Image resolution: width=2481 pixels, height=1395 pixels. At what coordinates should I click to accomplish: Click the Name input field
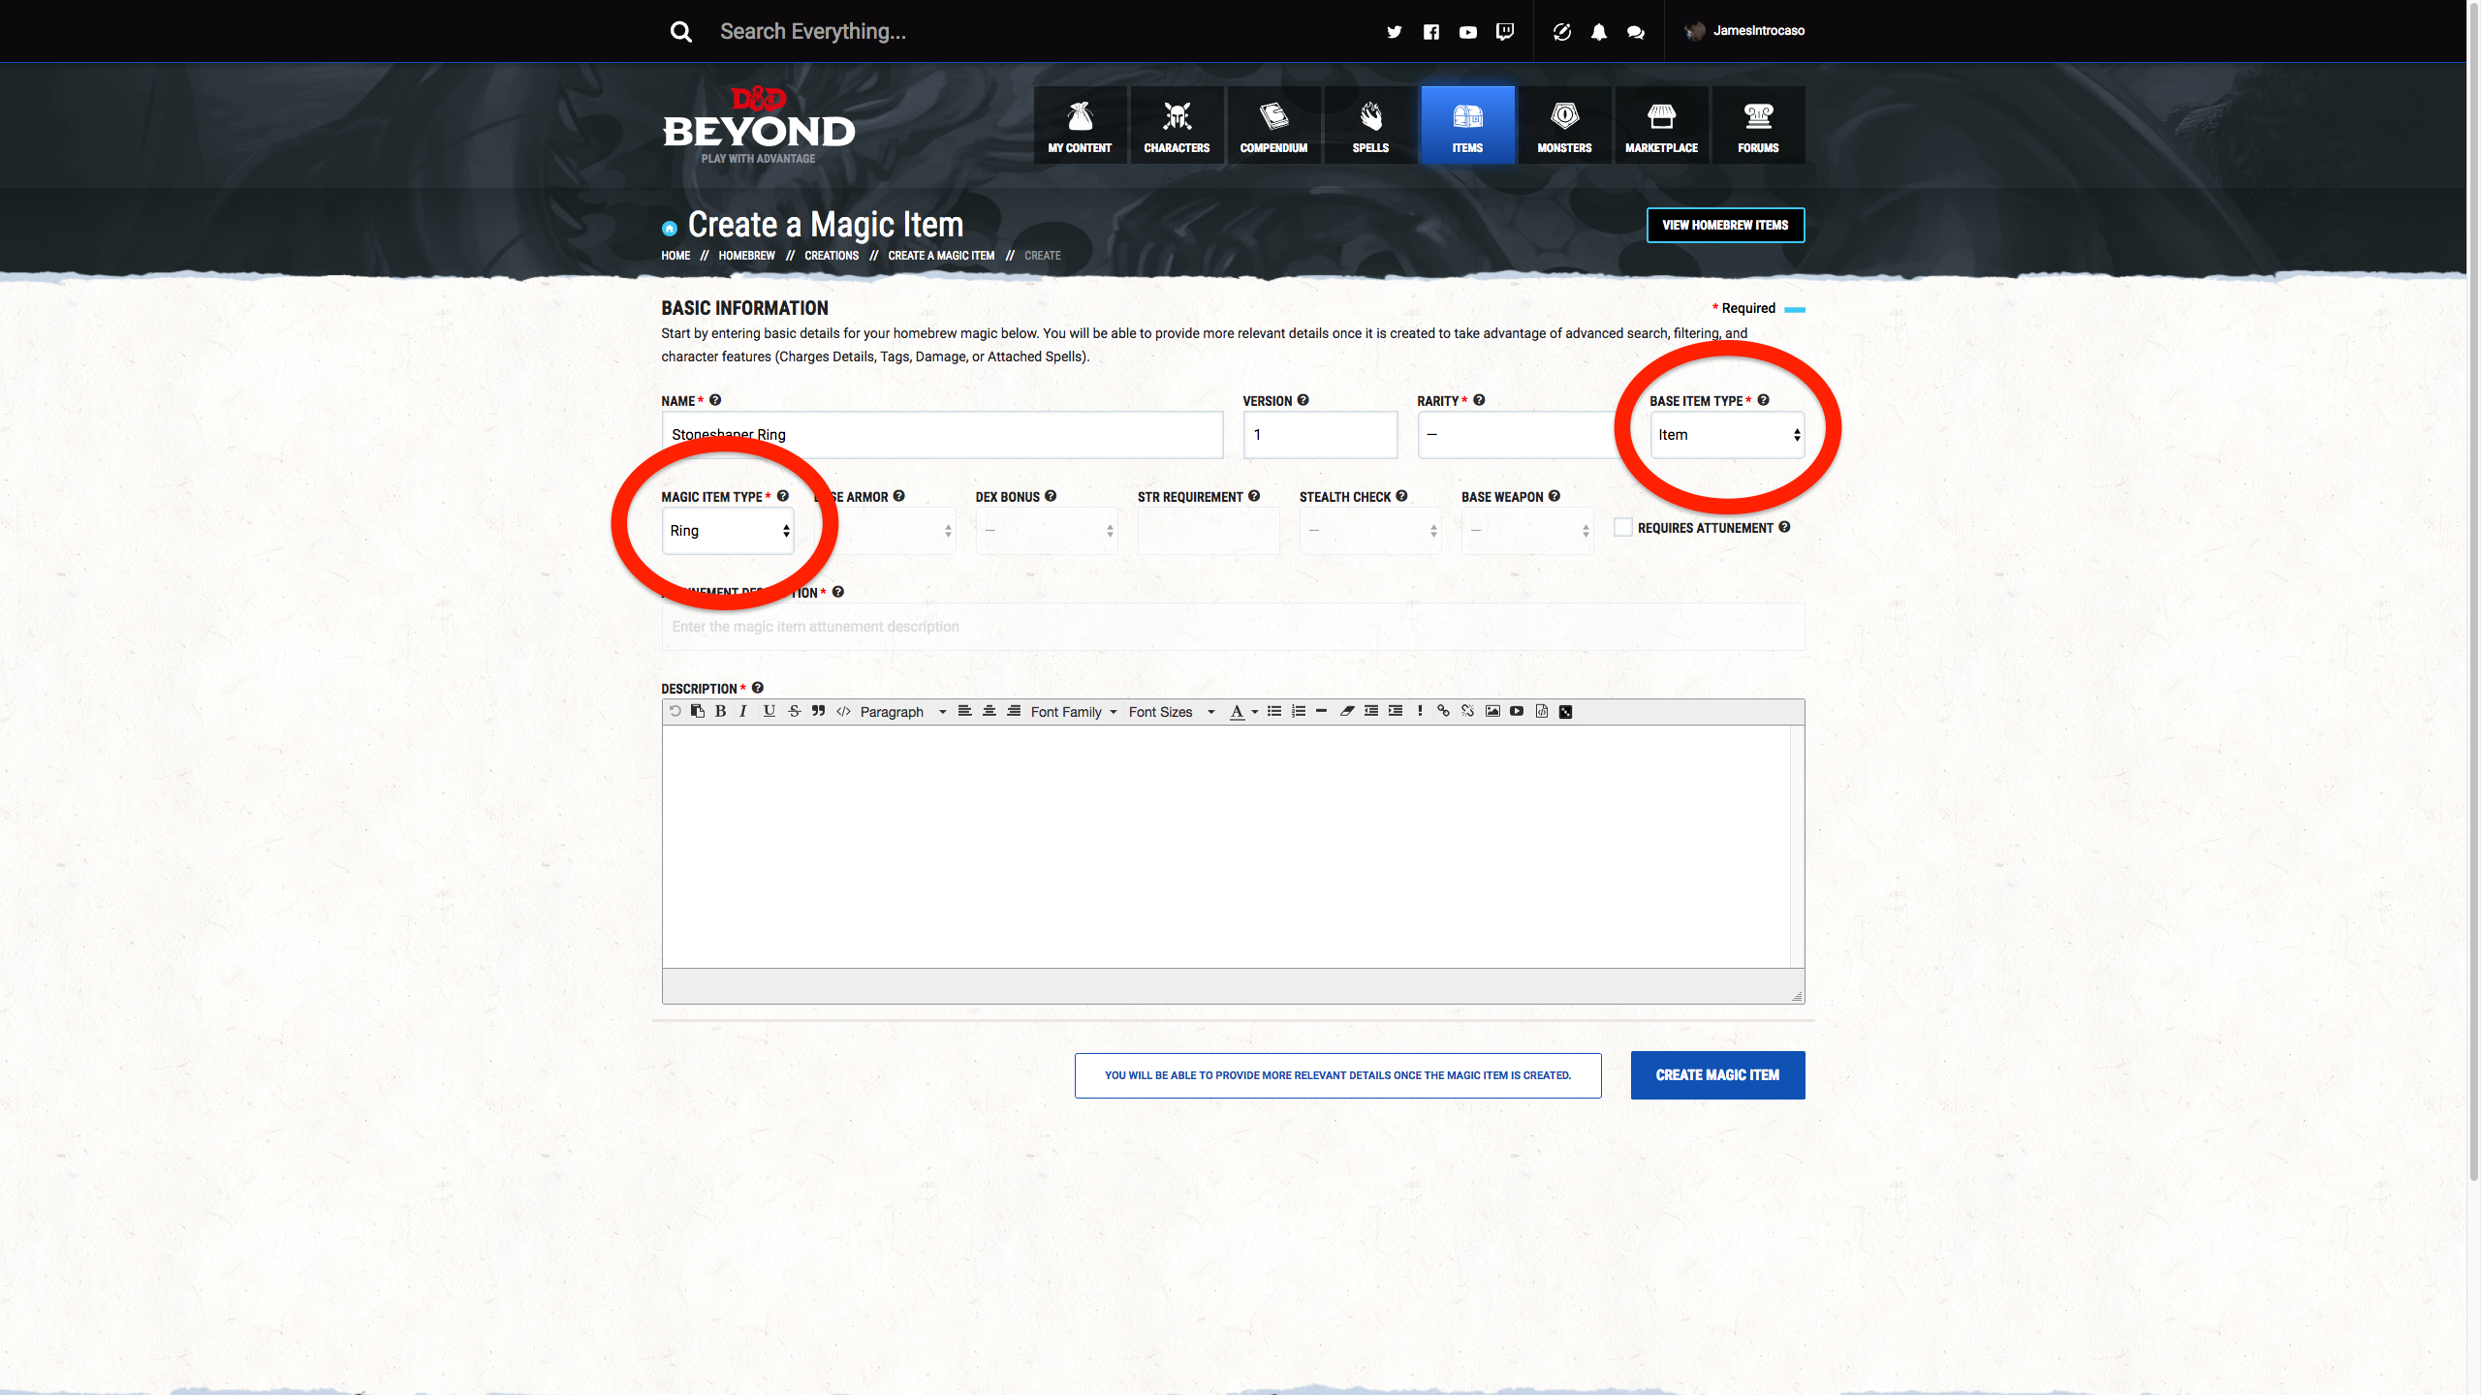click(942, 435)
